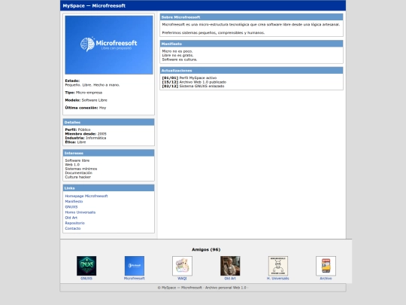Click the Microfreesoft profile logo image
406x305 pixels.
[109, 45]
